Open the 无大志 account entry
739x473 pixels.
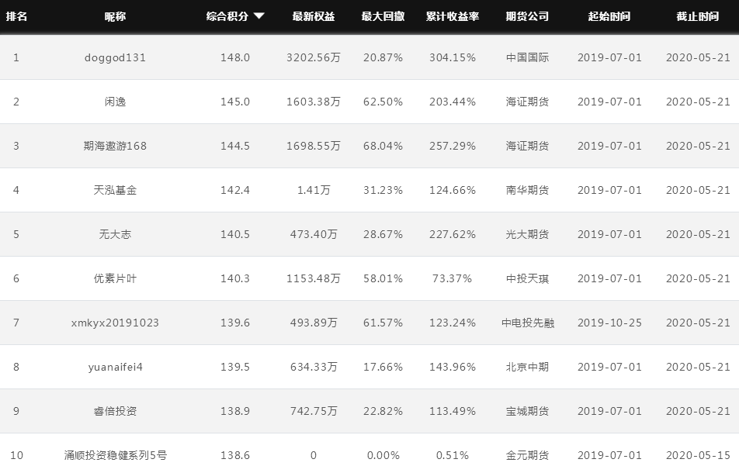[115, 234]
